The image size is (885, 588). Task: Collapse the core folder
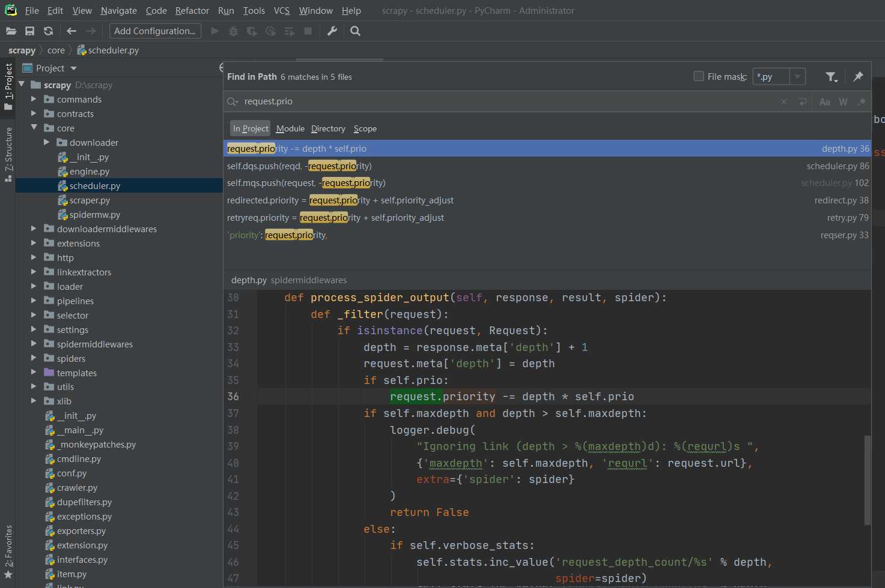(x=34, y=128)
